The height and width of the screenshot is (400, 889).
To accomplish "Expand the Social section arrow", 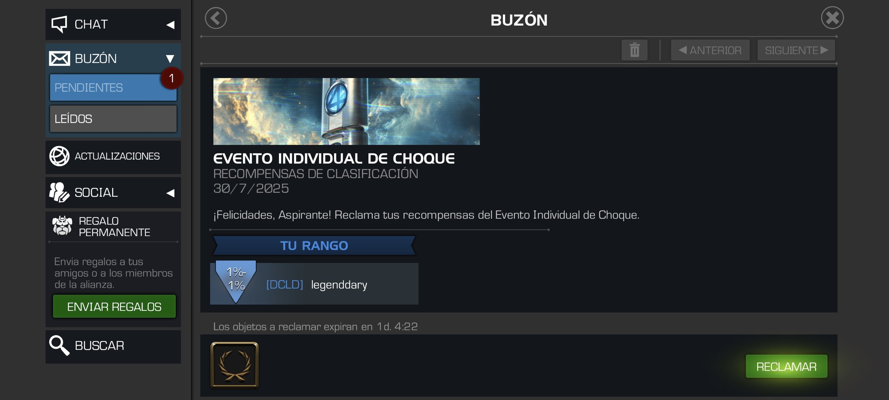I will [170, 193].
